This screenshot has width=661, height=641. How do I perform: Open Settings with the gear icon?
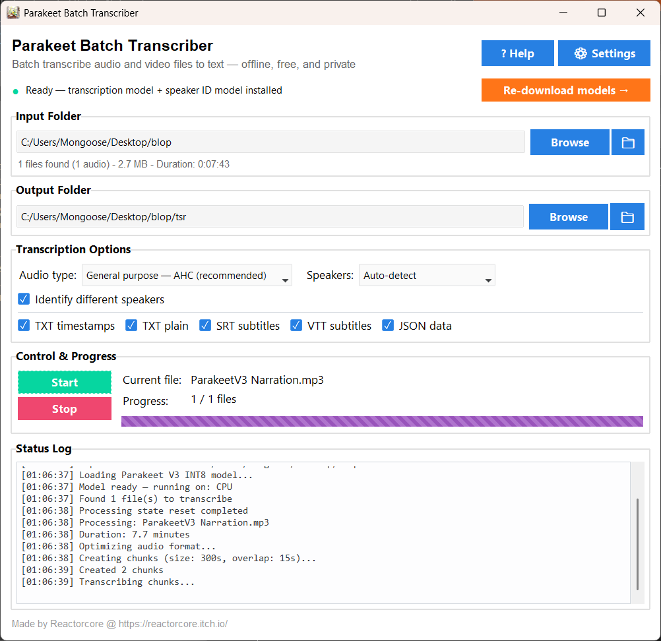[604, 53]
